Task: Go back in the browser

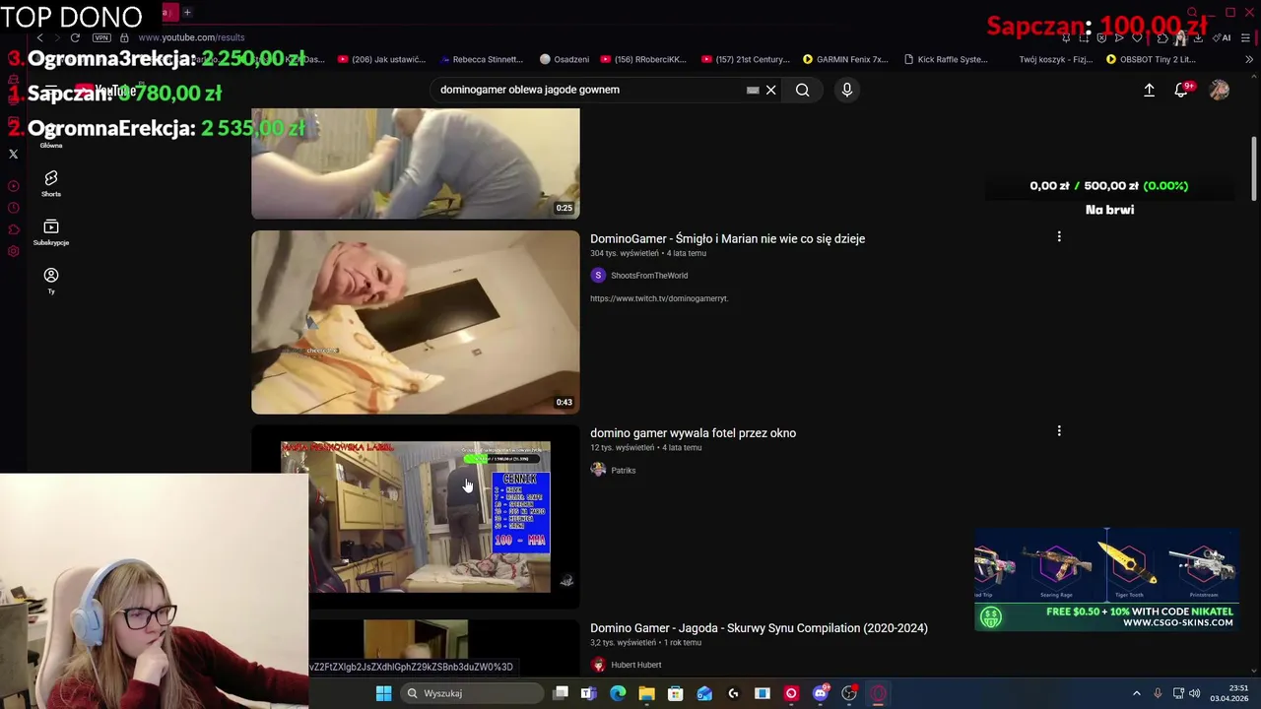Action: [x=40, y=37]
